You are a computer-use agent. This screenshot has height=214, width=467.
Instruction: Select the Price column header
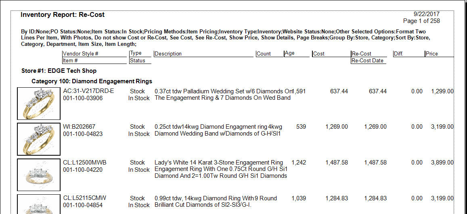[431, 53]
